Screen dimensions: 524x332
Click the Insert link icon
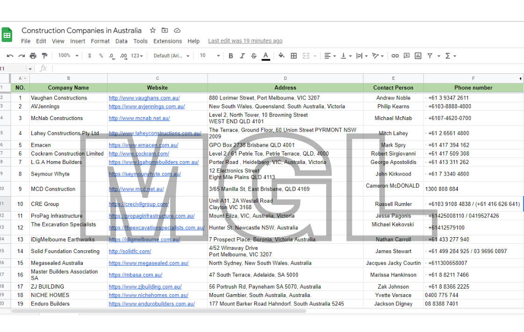[395, 56]
